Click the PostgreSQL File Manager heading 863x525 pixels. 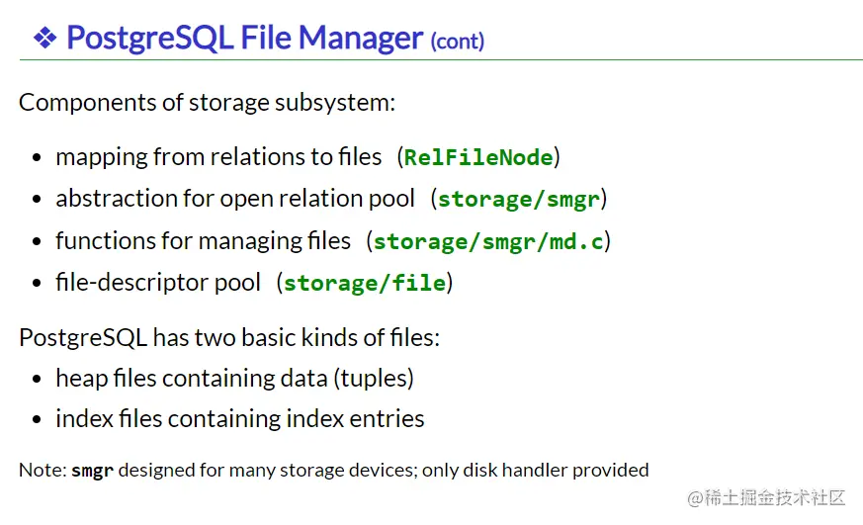(244, 38)
